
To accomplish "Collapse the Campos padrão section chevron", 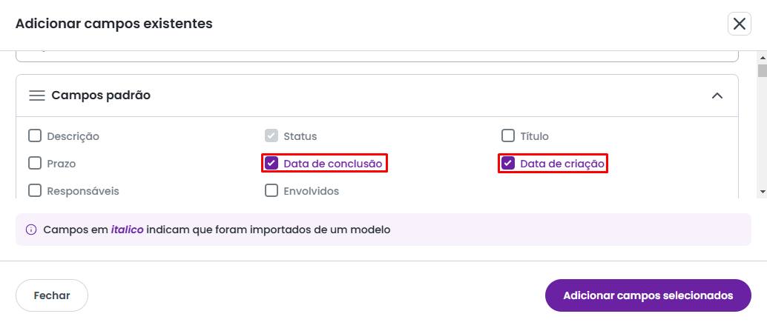I will click(717, 96).
